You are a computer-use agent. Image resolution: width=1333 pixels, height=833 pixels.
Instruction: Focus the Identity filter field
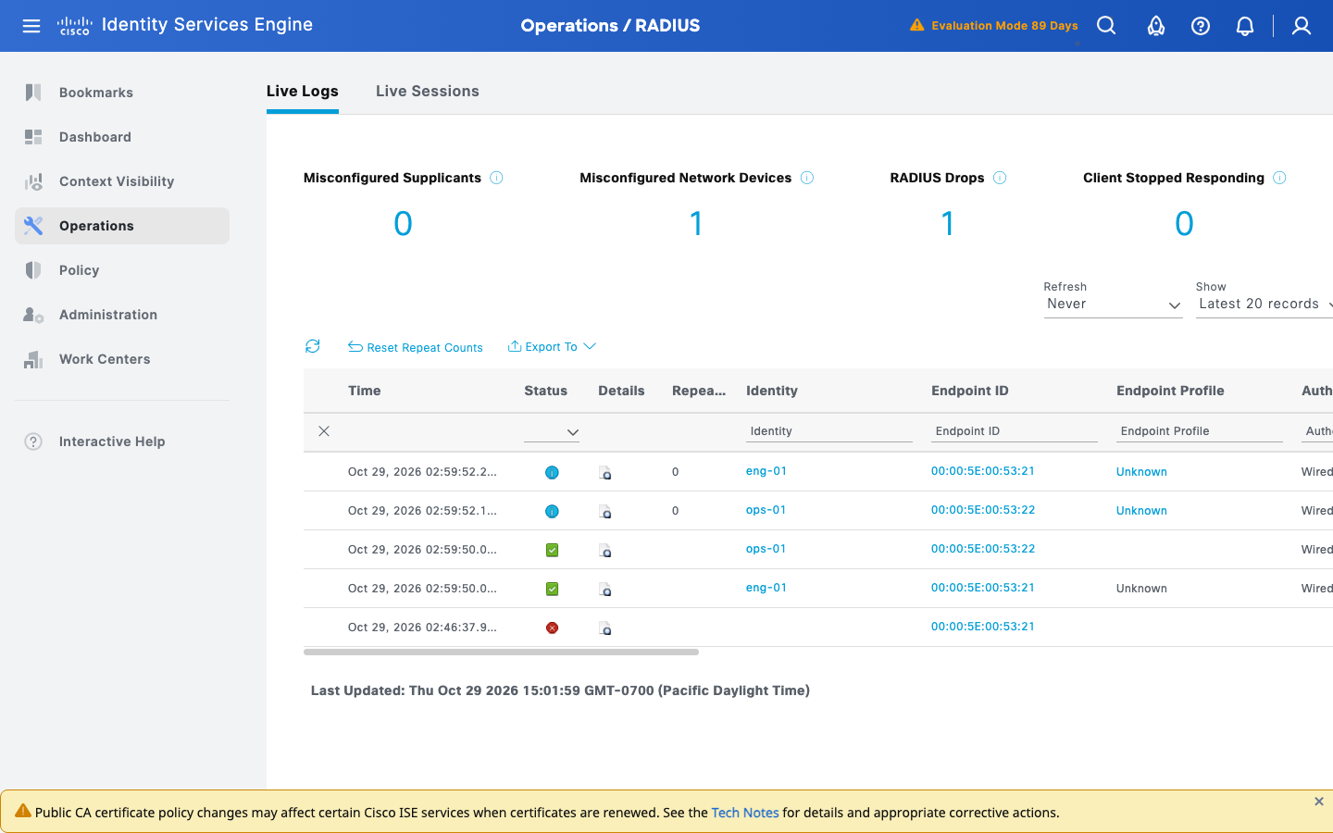point(829,431)
